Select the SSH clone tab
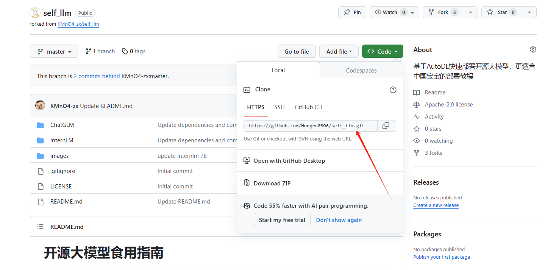The height and width of the screenshot is (270, 559). click(279, 107)
